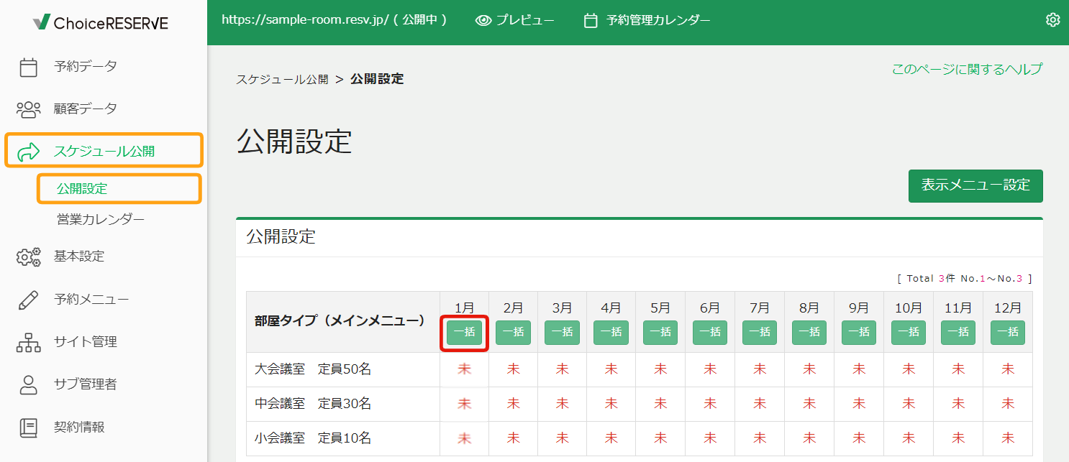Viewport: 1069px width, 462px height.
Task: Click the sitemap icon beside サイト管理
Action: click(x=28, y=343)
